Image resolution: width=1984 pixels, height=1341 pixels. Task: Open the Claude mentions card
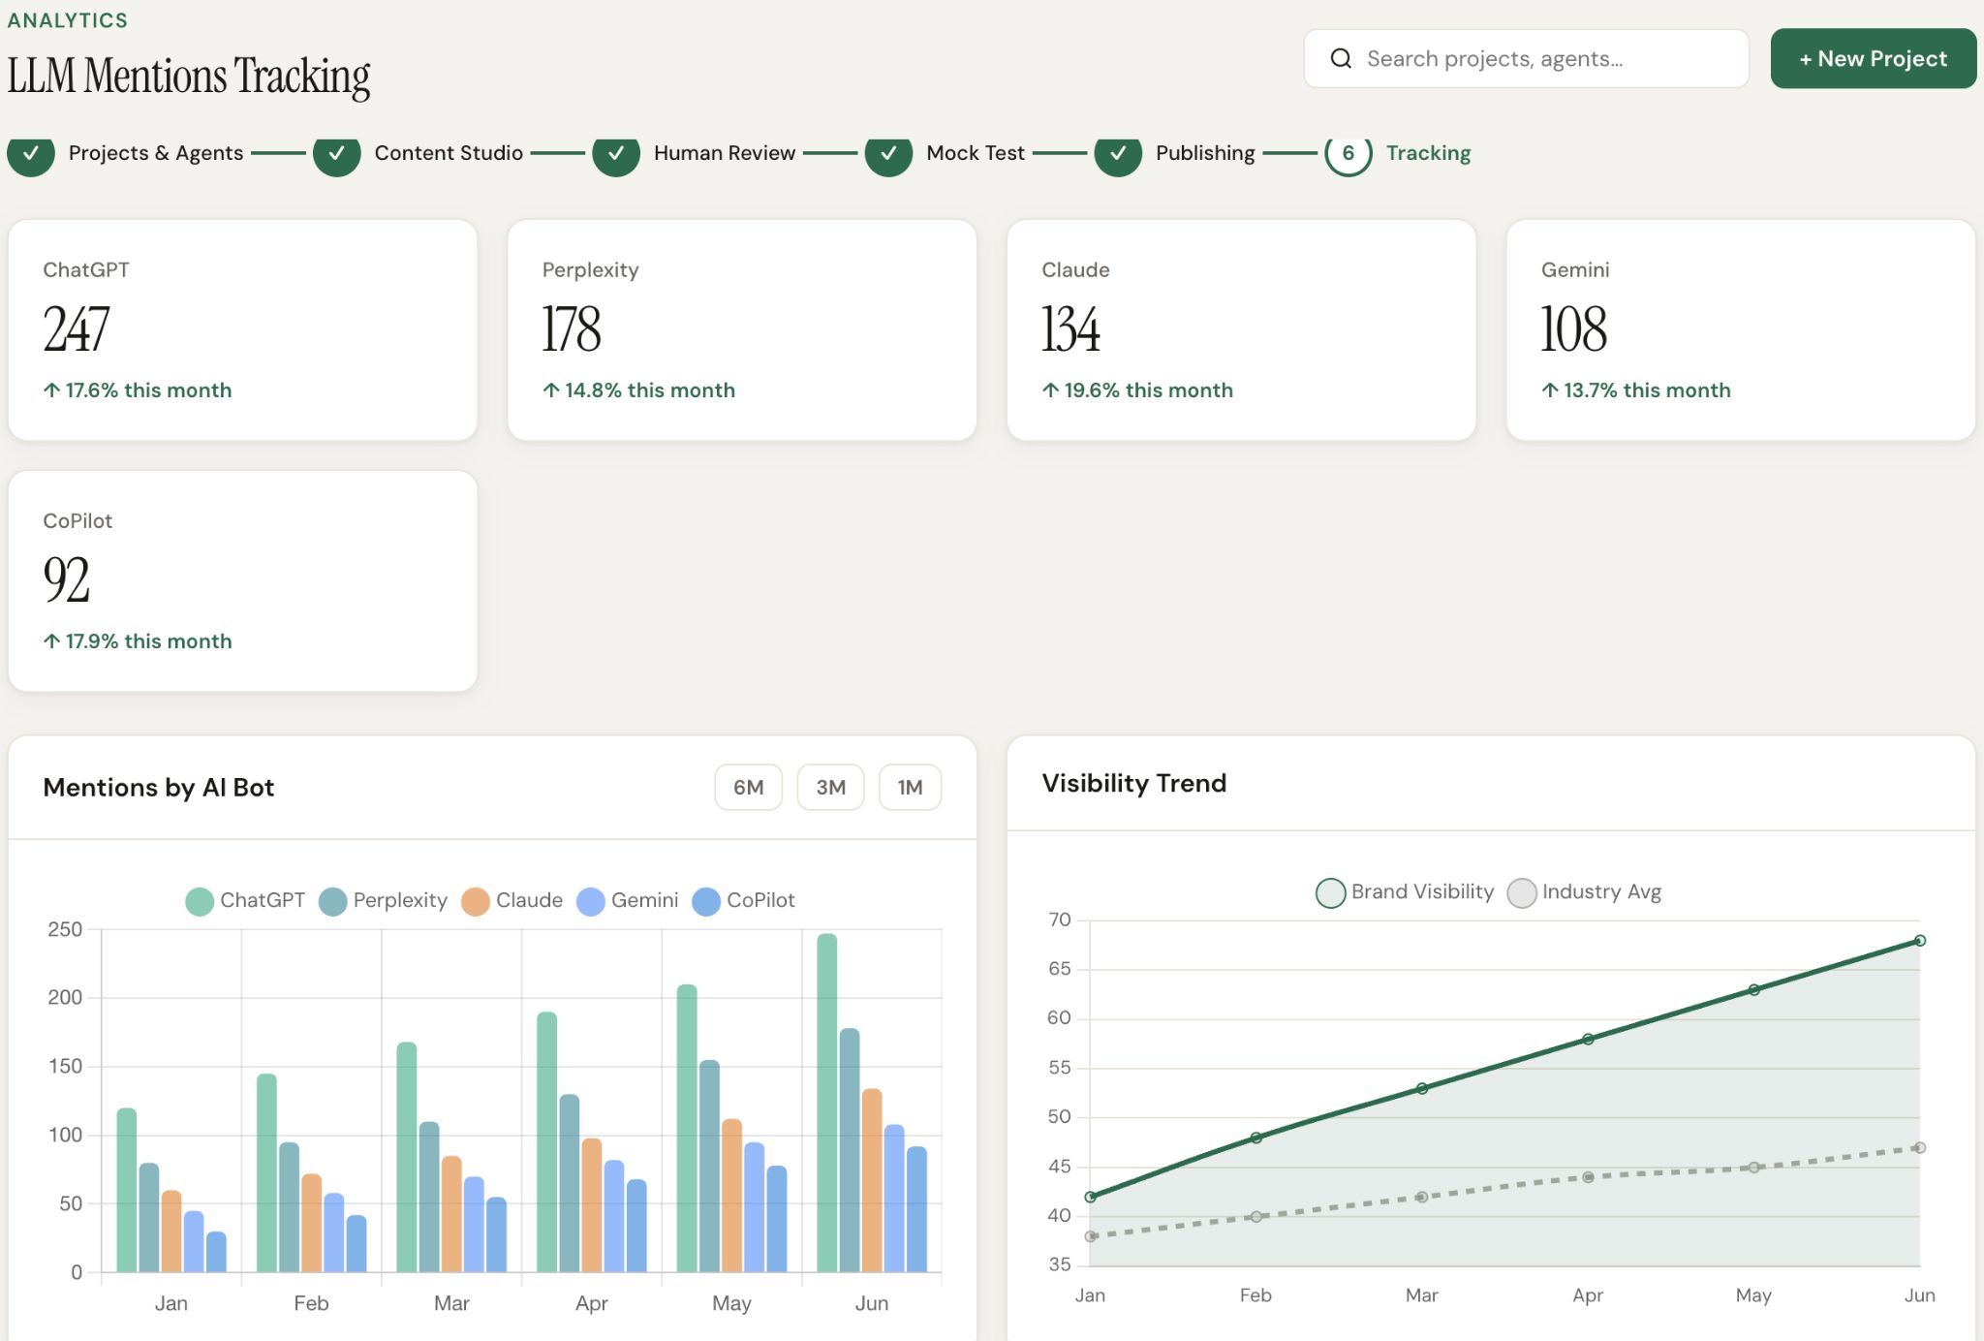click(x=1241, y=330)
